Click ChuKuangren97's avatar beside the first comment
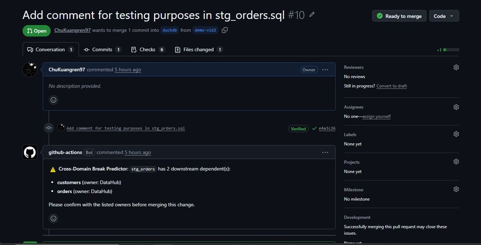This screenshot has width=481, height=245. click(30, 70)
